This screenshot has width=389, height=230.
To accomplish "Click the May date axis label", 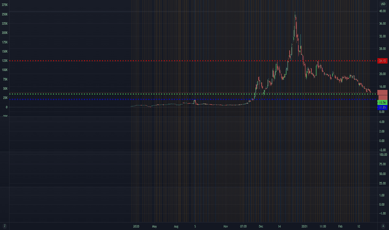I will pos(154,227).
